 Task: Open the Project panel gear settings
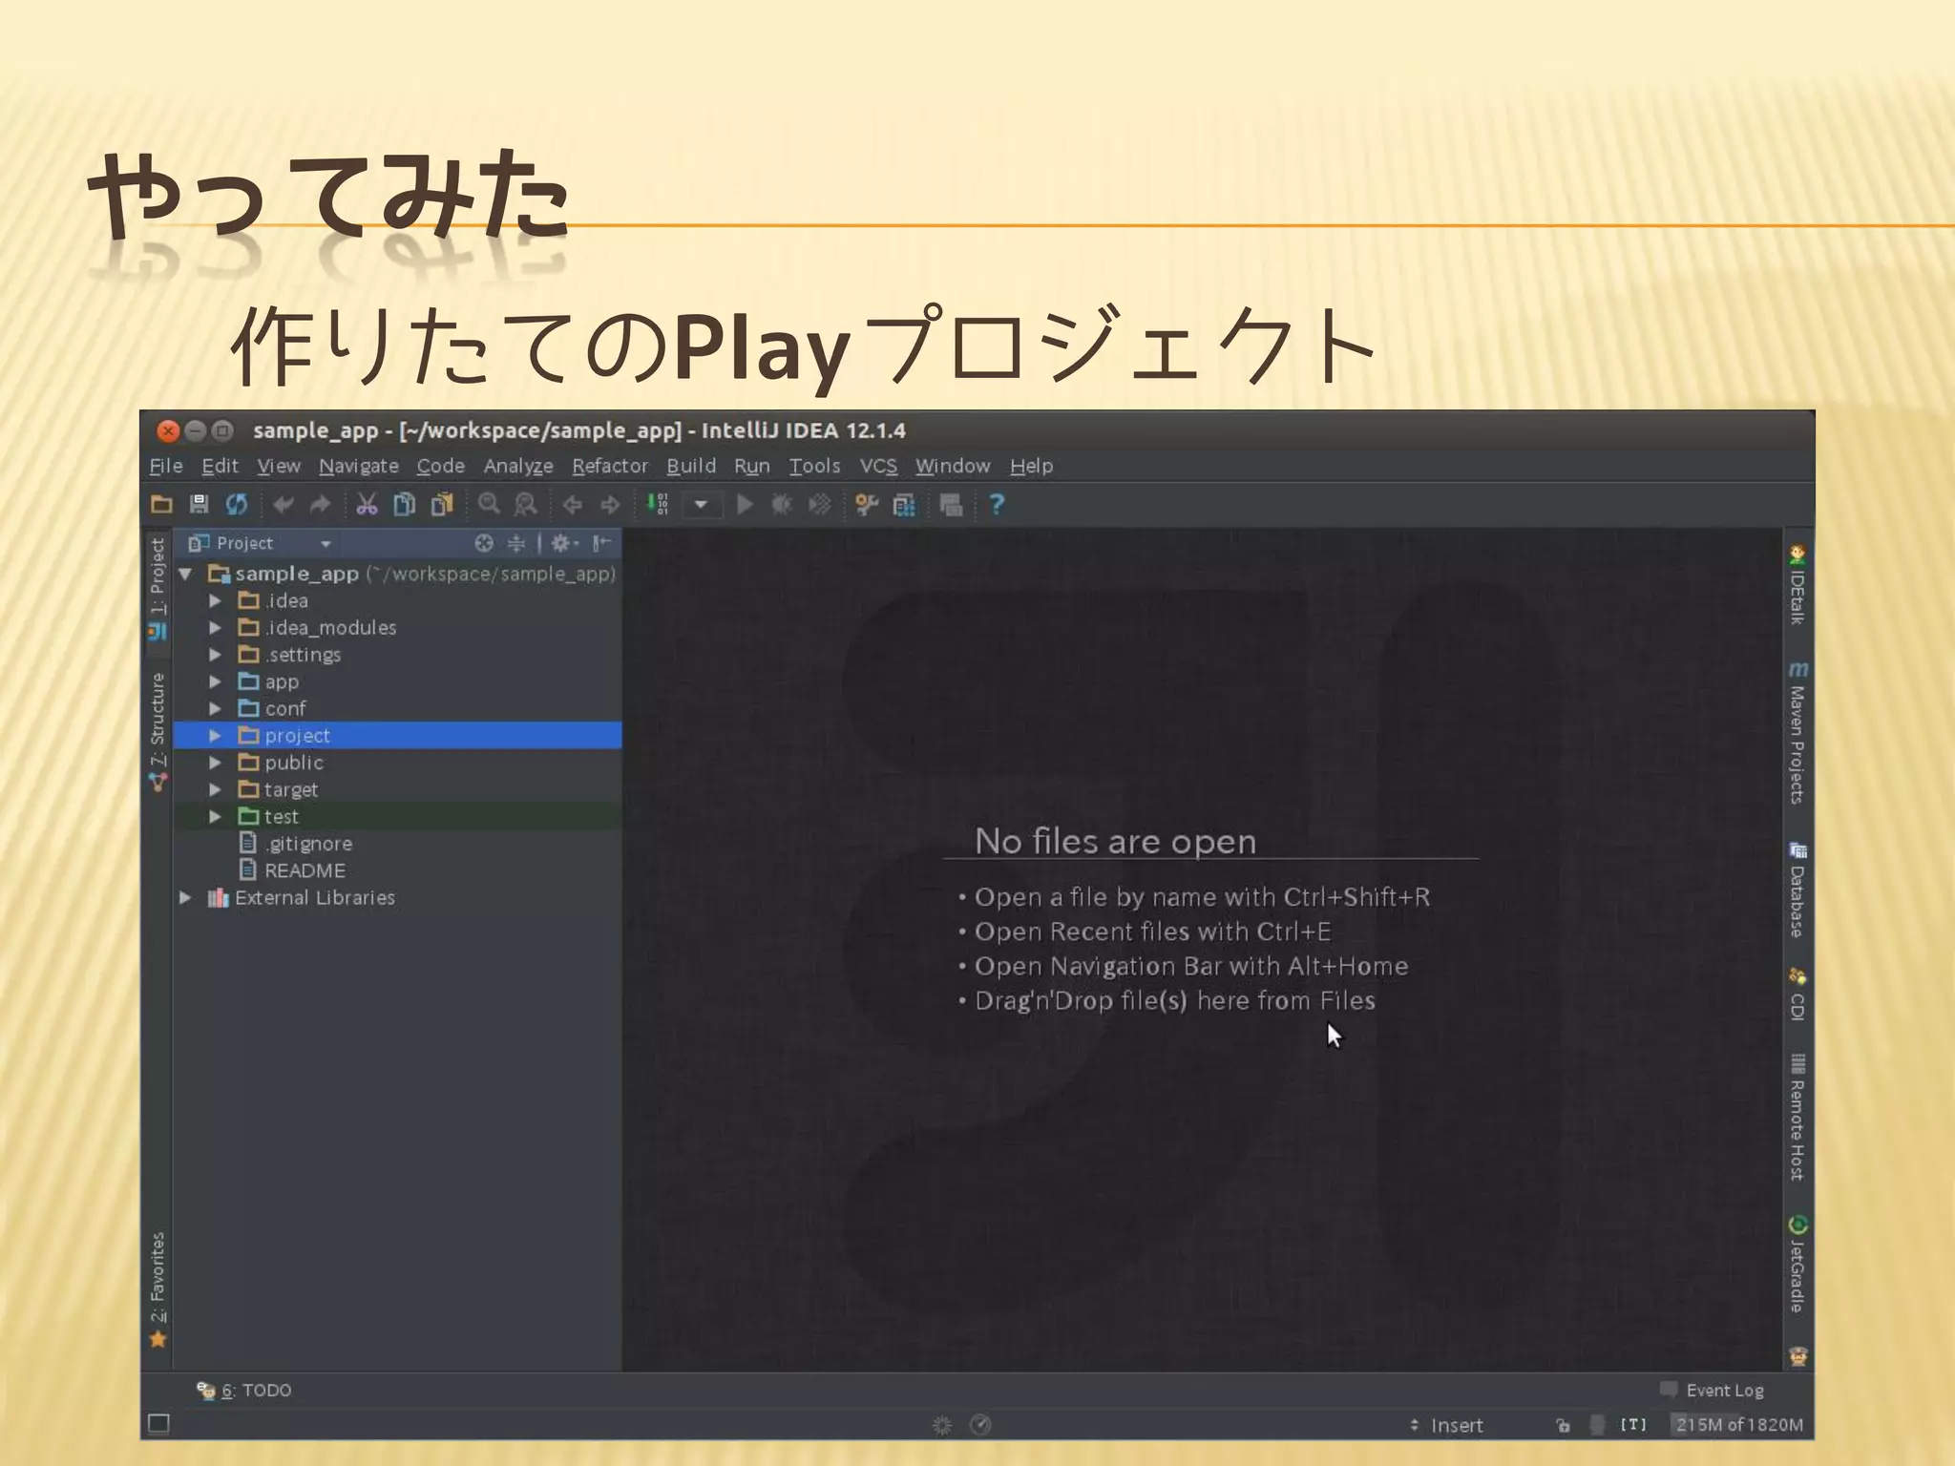click(564, 543)
